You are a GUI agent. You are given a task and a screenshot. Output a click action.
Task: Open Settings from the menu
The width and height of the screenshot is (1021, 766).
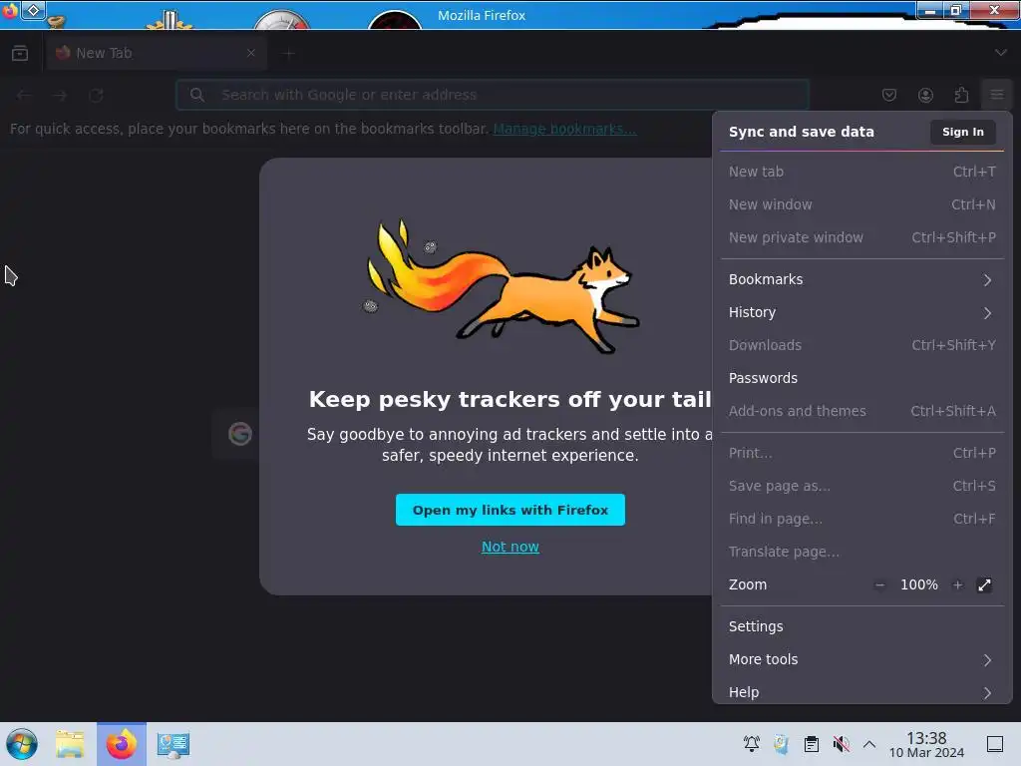[x=862, y=626]
